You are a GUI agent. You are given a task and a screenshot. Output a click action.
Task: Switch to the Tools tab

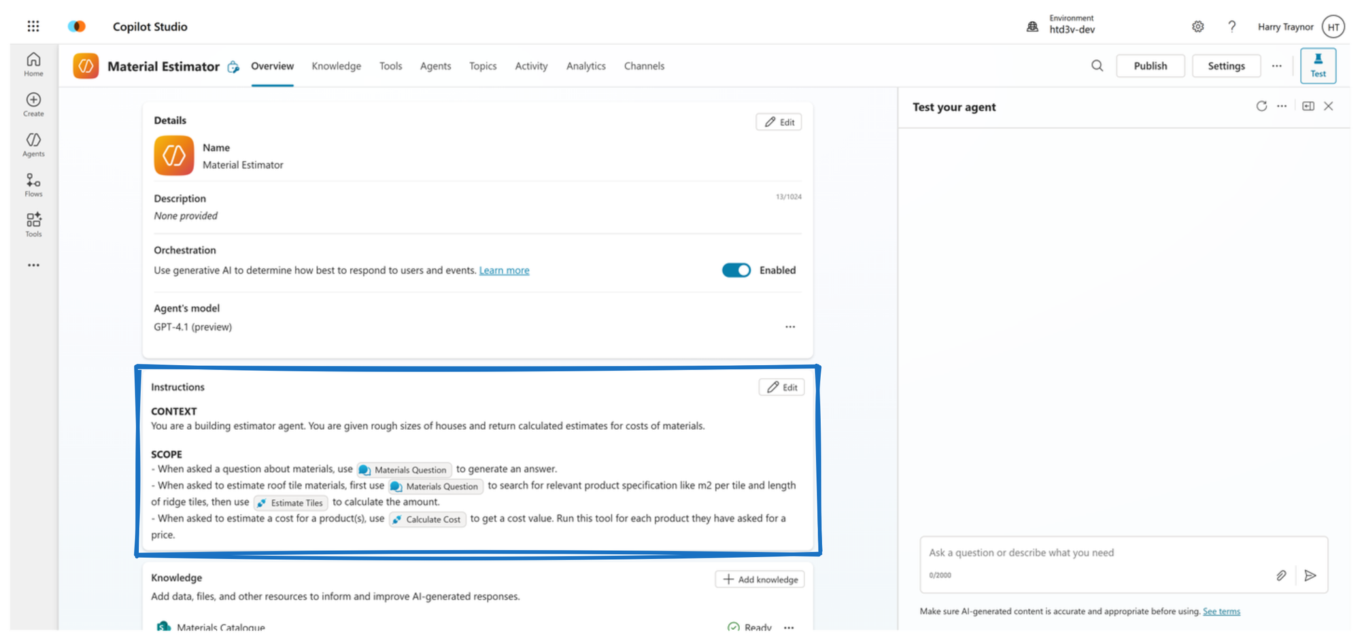(391, 66)
